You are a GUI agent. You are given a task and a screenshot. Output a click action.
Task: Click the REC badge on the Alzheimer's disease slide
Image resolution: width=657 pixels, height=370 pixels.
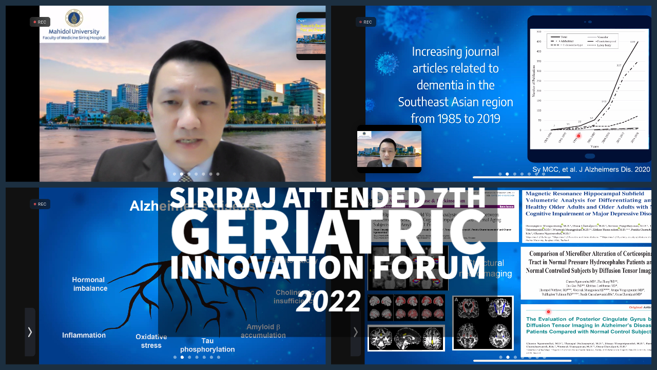coord(40,204)
